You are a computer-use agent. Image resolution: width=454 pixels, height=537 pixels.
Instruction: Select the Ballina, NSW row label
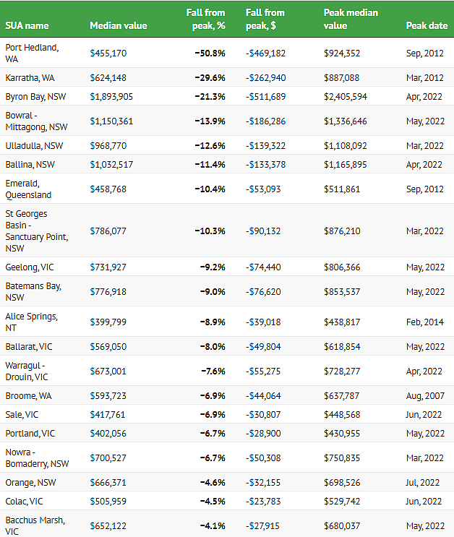click(x=30, y=165)
